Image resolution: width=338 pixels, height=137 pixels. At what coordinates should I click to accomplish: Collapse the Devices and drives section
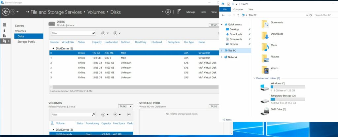click(x=254, y=78)
